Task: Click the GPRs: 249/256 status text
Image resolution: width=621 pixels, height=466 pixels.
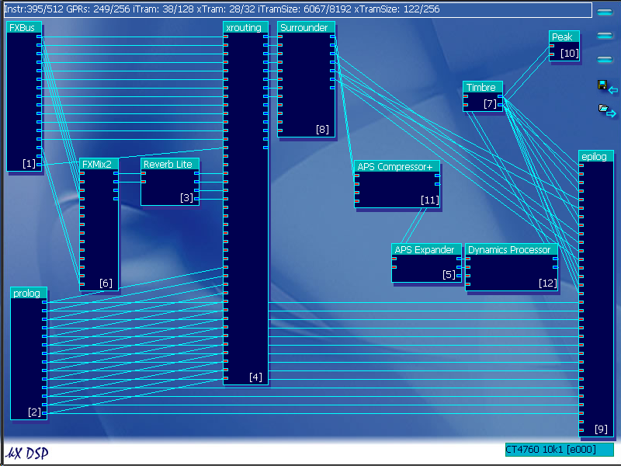Action: pyautogui.click(x=99, y=9)
